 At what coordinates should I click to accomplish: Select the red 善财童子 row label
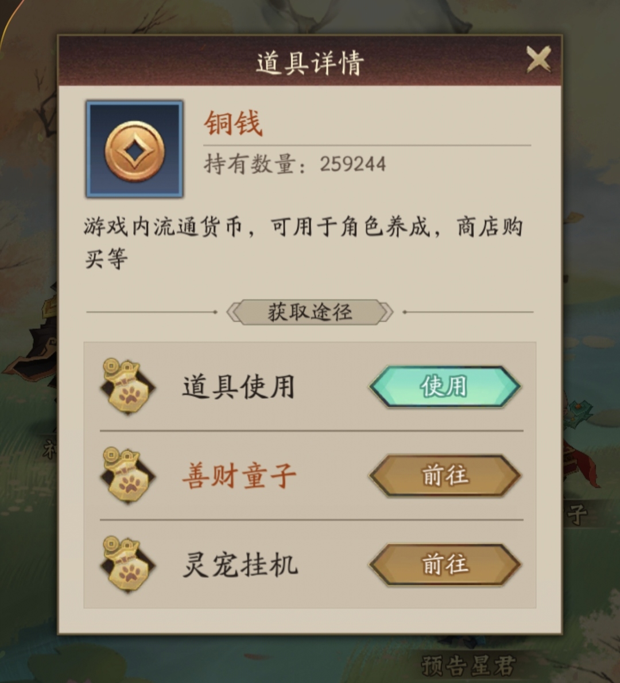(x=239, y=476)
